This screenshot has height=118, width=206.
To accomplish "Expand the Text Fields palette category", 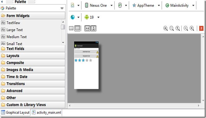I will 33,49.
